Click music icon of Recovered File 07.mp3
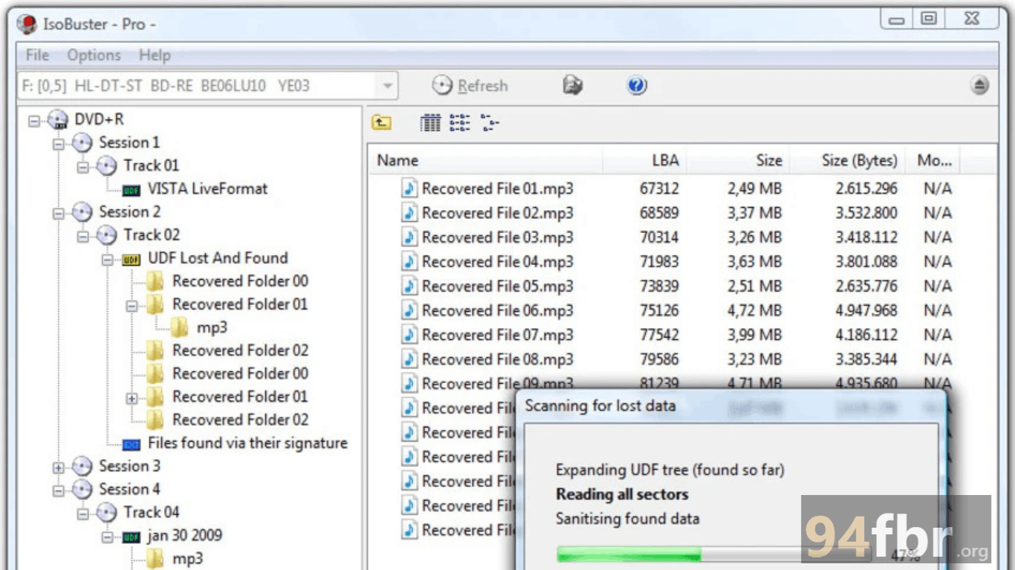Screen dimensions: 1015x570 (409, 335)
